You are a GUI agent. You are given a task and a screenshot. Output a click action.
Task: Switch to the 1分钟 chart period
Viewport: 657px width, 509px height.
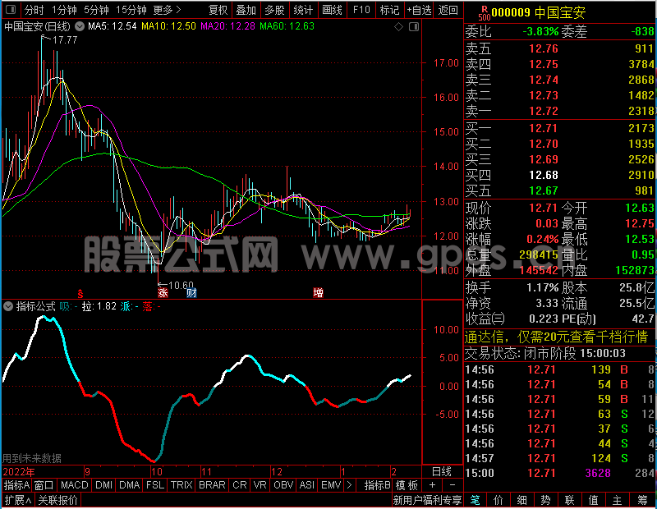click(x=64, y=10)
